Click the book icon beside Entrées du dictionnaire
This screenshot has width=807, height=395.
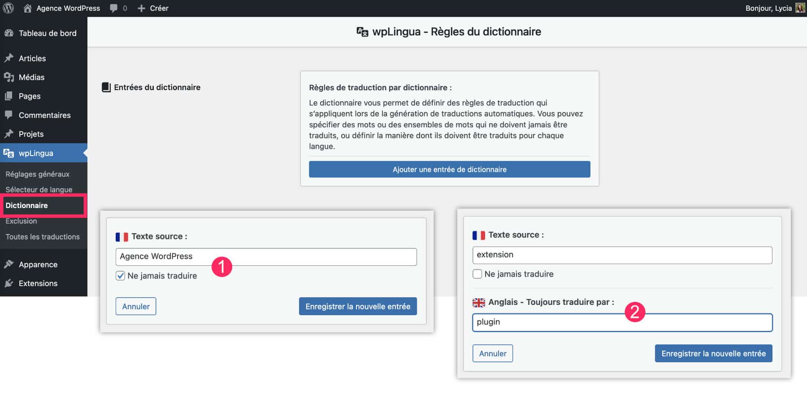click(106, 87)
